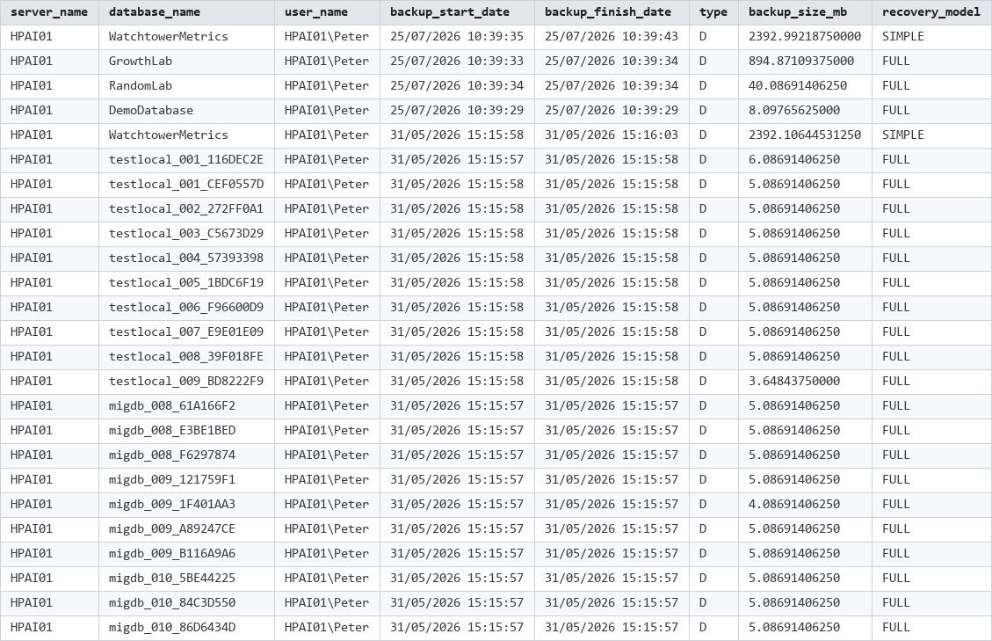The height and width of the screenshot is (641, 992).
Task: Click backup size 2392.10644531250
Action: [x=806, y=135]
